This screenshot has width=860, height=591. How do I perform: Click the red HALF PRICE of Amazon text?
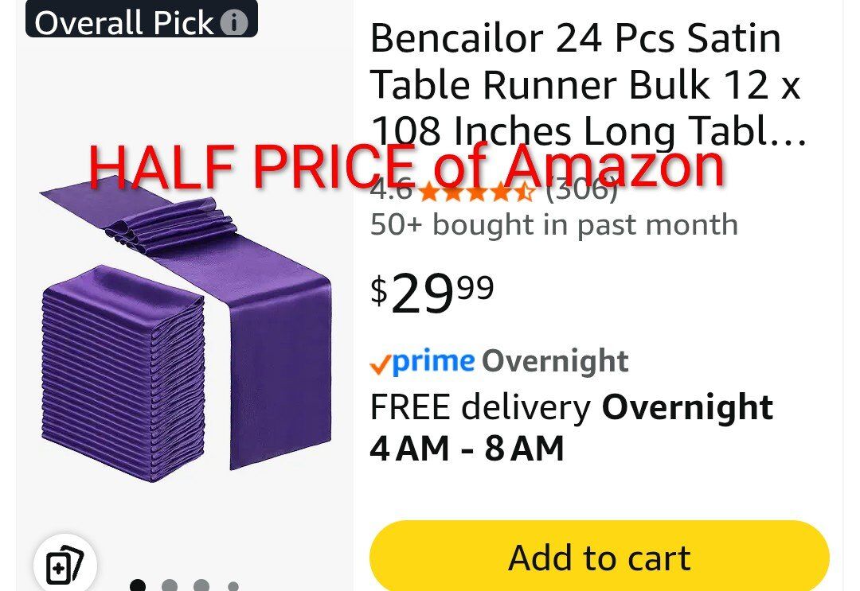pos(406,165)
